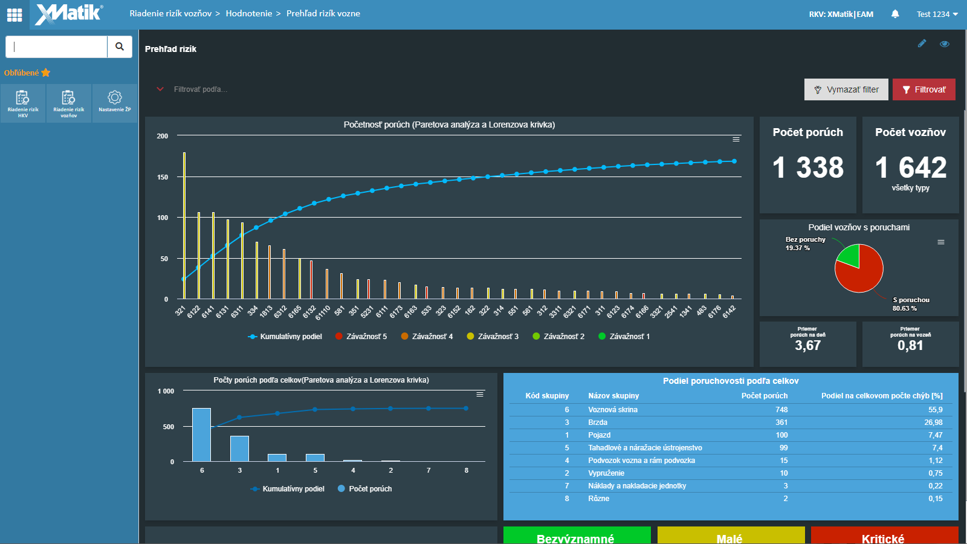Open the Pareto chart hamburger menu
967x544 pixels.
click(x=736, y=139)
